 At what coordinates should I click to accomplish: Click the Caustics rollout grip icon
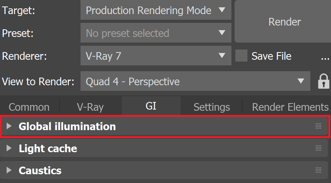(318, 170)
